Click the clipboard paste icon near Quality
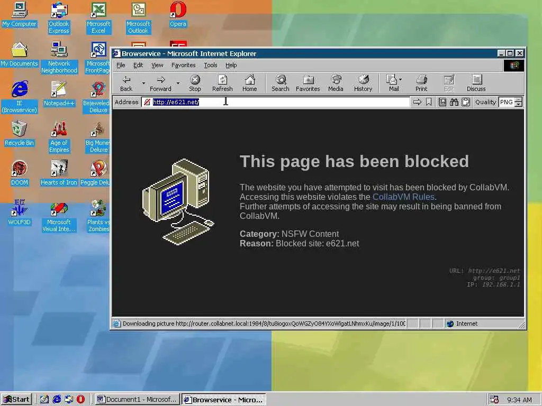Screen dimensions: 542x406 click(x=466, y=102)
